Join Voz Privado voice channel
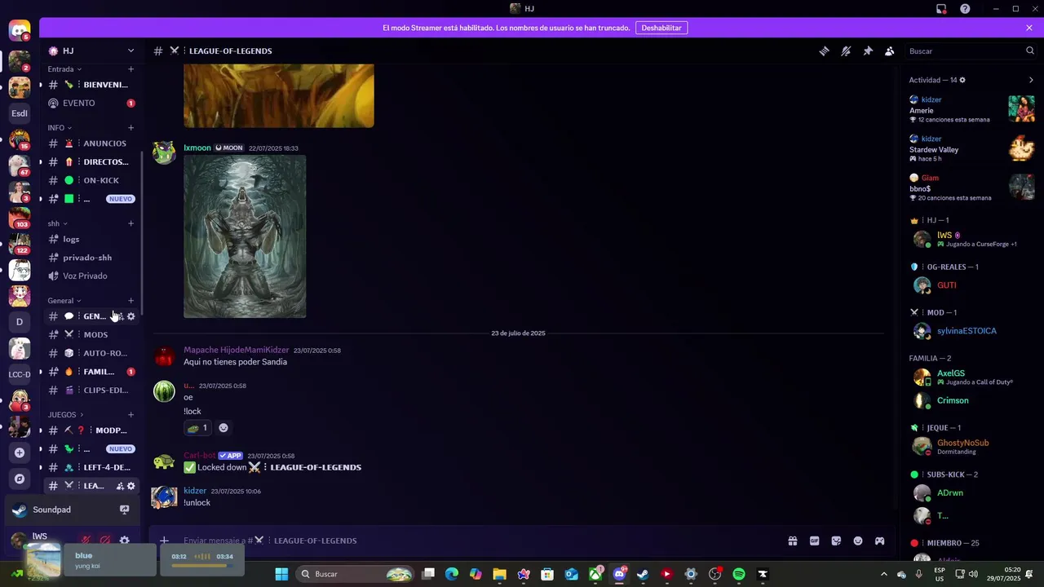The image size is (1044, 587). 91,276
